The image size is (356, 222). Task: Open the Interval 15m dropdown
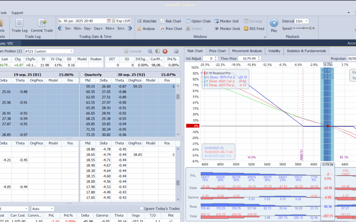307,21
